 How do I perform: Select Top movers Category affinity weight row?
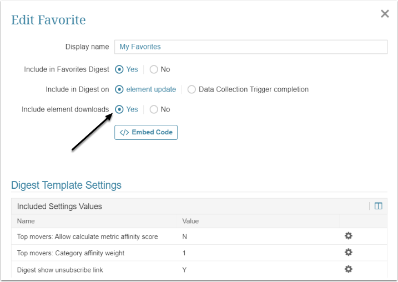click(x=71, y=253)
